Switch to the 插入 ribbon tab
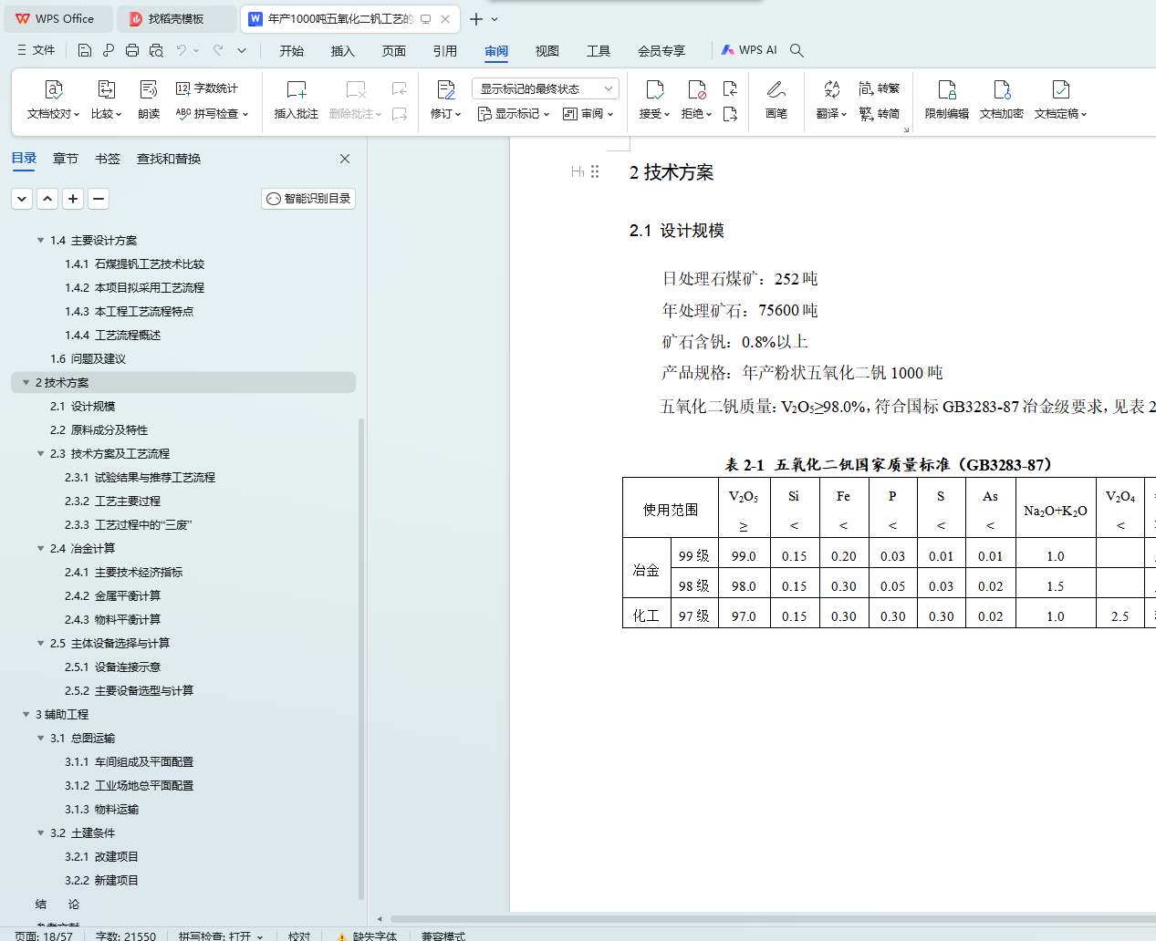1156x941 pixels. coord(343,51)
